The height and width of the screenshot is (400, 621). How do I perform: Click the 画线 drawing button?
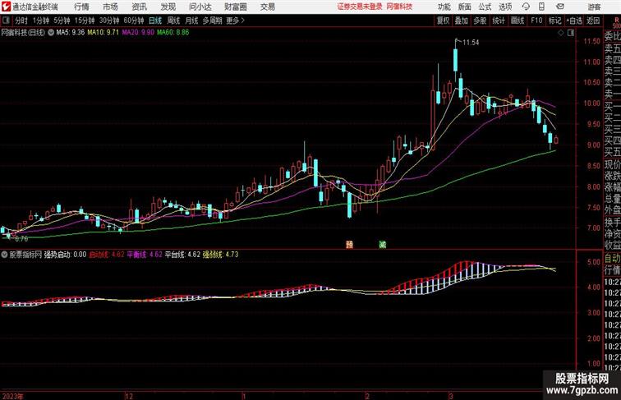[517, 21]
